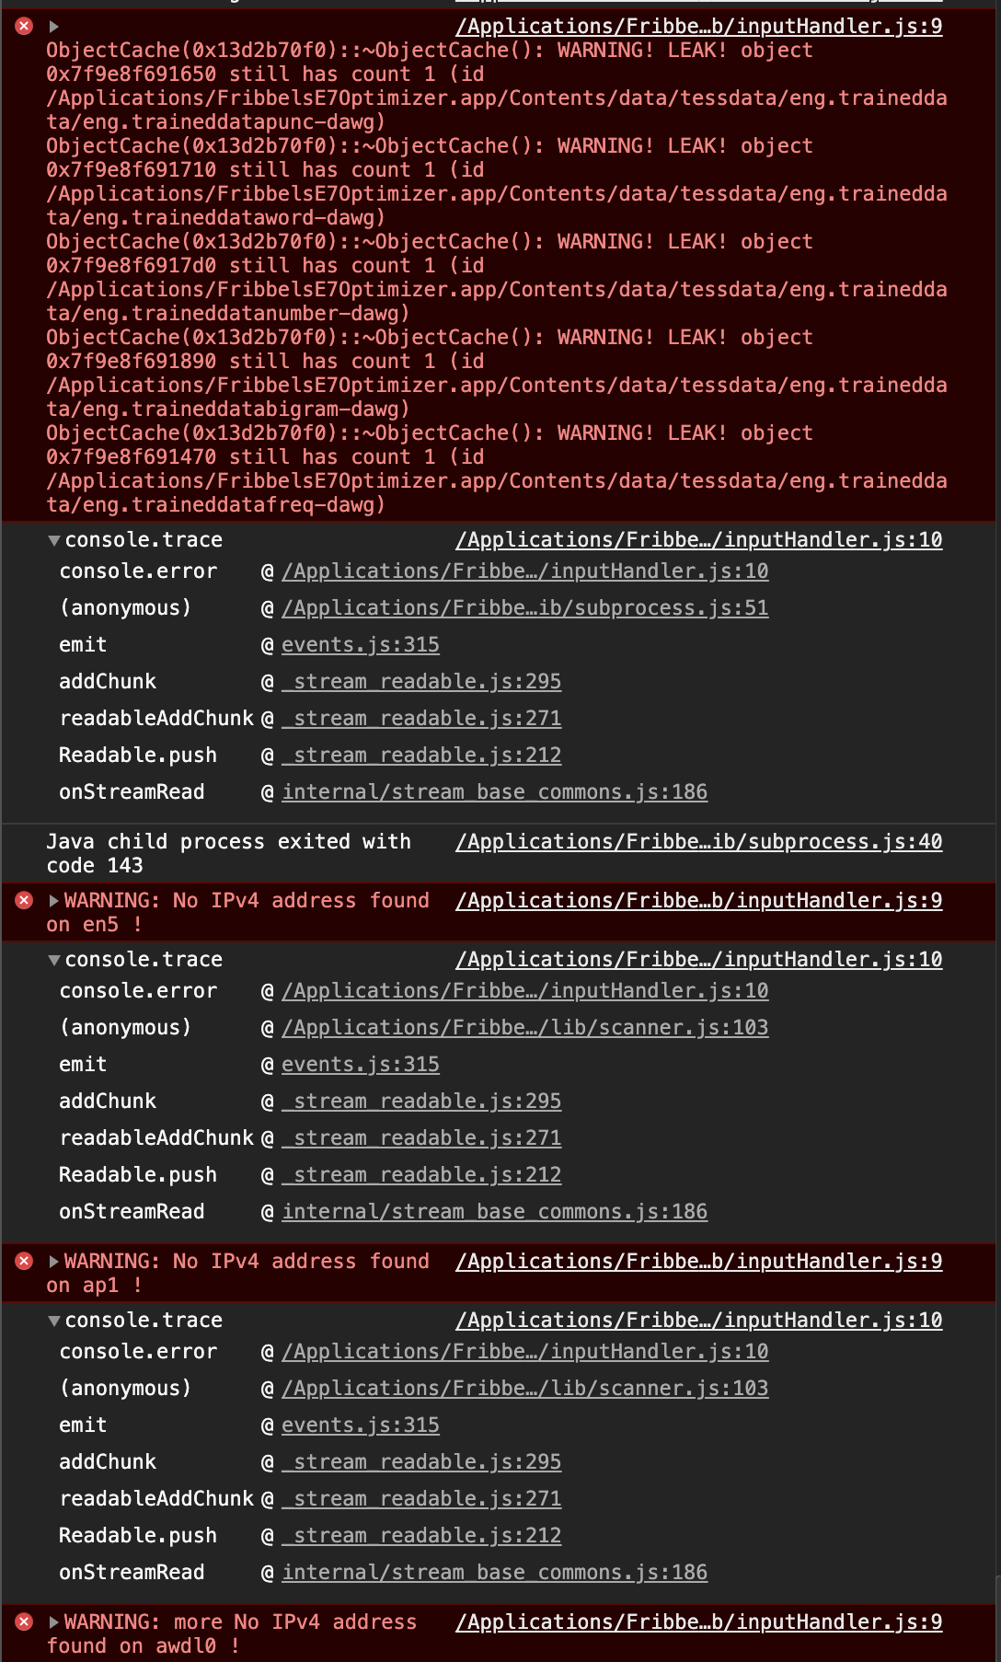The width and height of the screenshot is (1001, 1662).
Task: Open stream_readable.js:212 at Readable.push
Action: (422, 755)
